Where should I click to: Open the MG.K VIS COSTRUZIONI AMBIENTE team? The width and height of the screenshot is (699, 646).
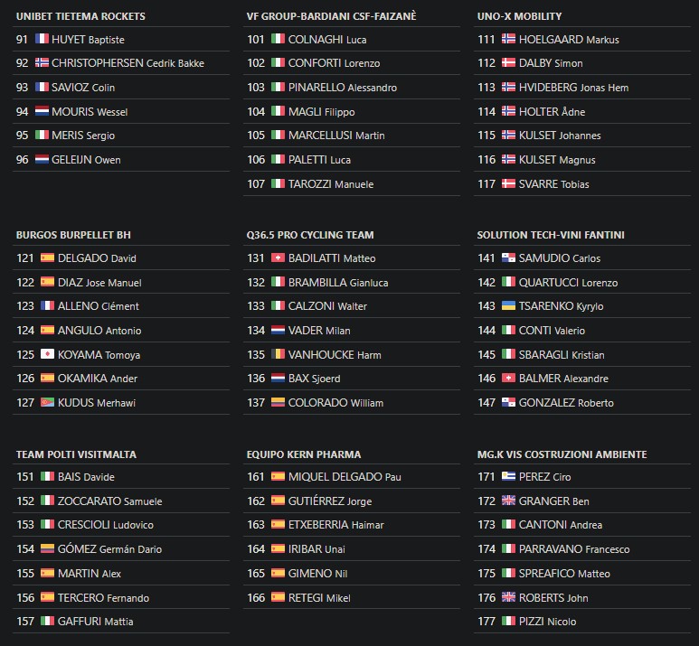point(562,454)
